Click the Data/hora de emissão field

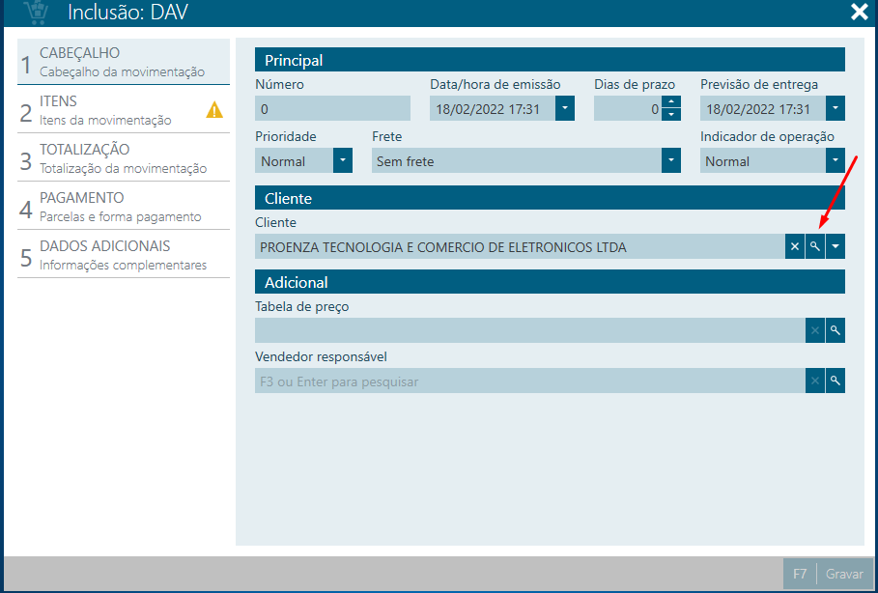click(493, 108)
